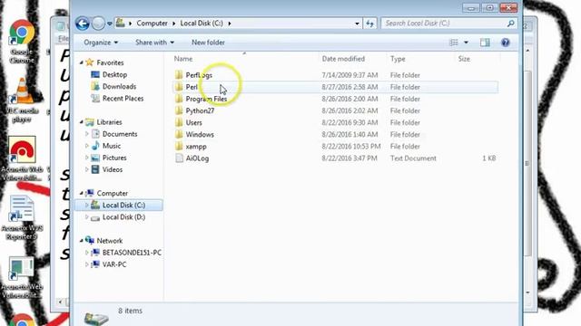Screen dimensions: 581x326
Task: Select the Windows folder icon
Action: pyautogui.click(x=179, y=134)
